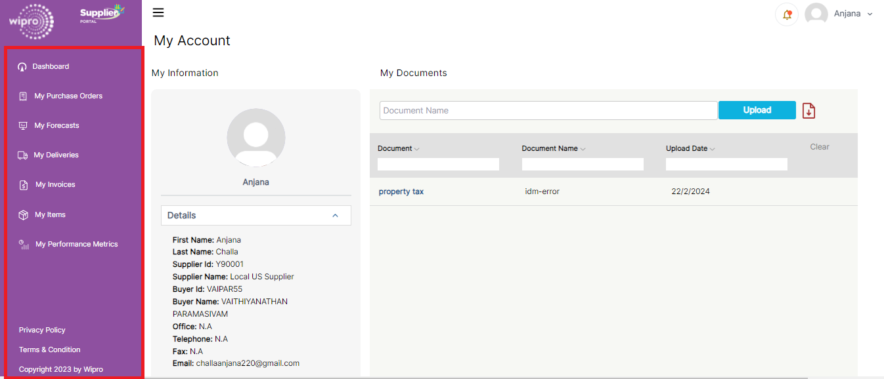This screenshot has width=884, height=379.
Task: Select My Performance Metrics in sidebar
Action: pyautogui.click(x=76, y=244)
